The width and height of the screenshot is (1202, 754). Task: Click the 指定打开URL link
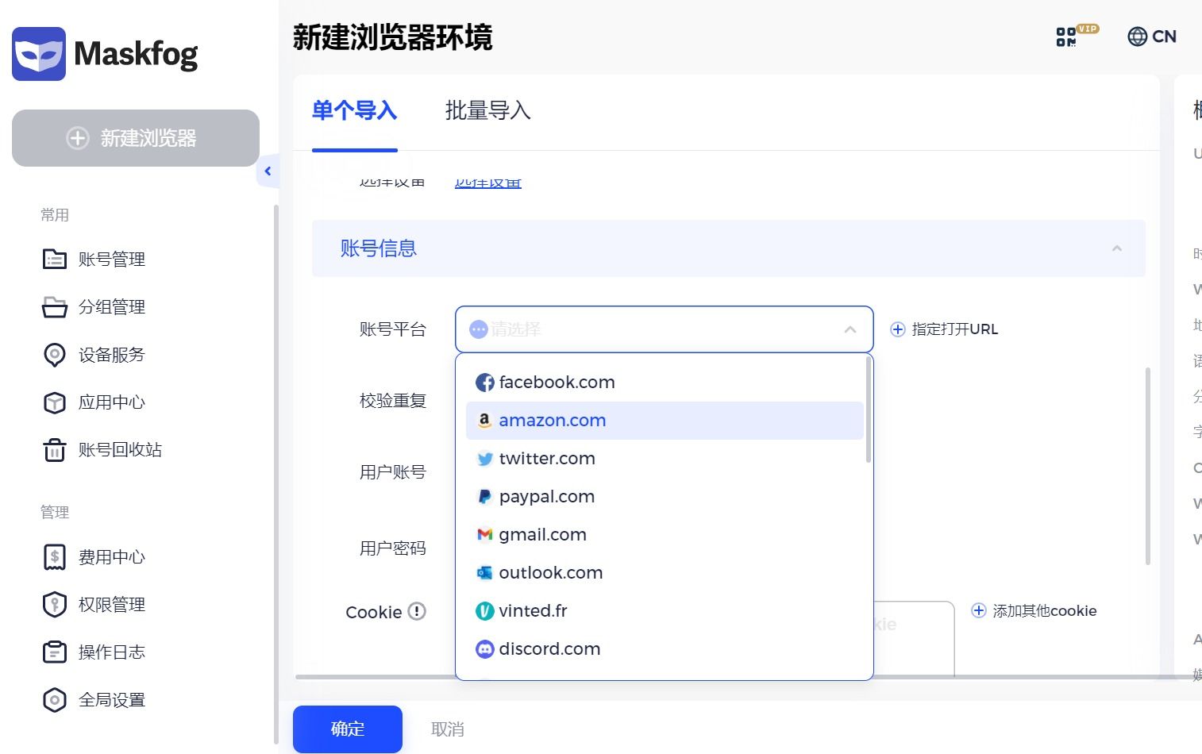(x=954, y=329)
